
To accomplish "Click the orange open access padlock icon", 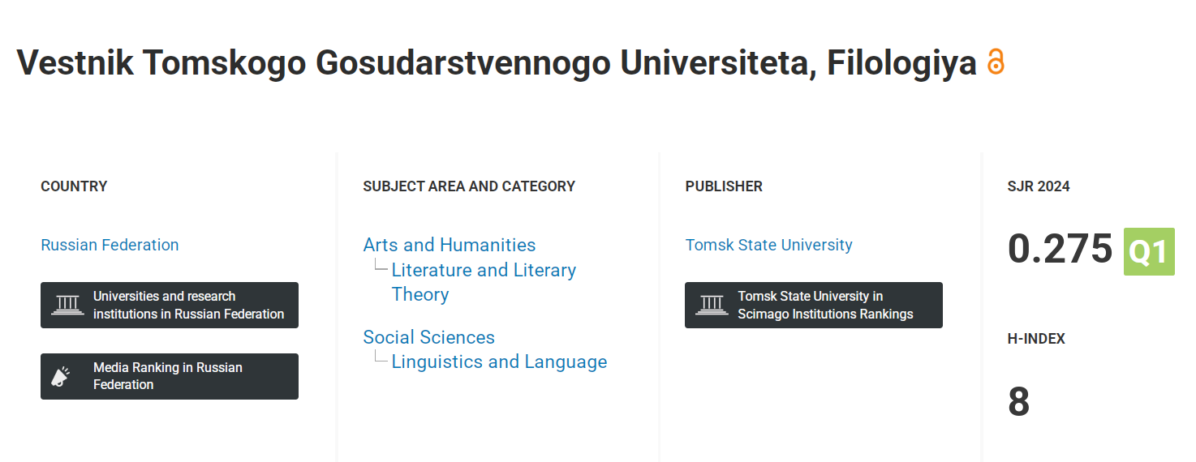I will 996,62.
